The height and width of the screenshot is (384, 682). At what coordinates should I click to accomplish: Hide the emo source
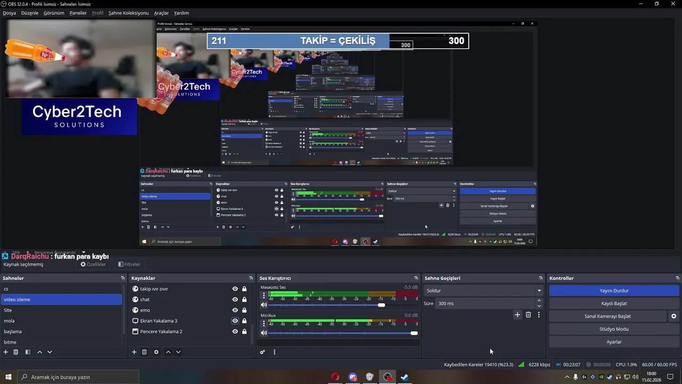click(x=235, y=310)
